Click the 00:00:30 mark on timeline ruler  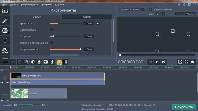(107, 67)
